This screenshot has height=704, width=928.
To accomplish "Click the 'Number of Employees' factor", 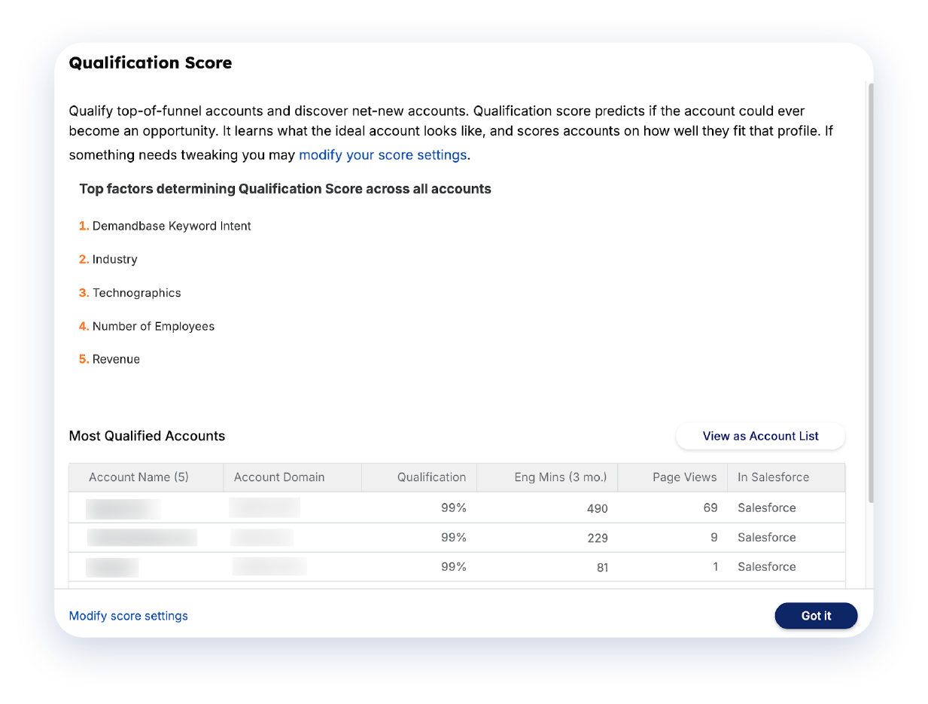I will click(154, 326).
